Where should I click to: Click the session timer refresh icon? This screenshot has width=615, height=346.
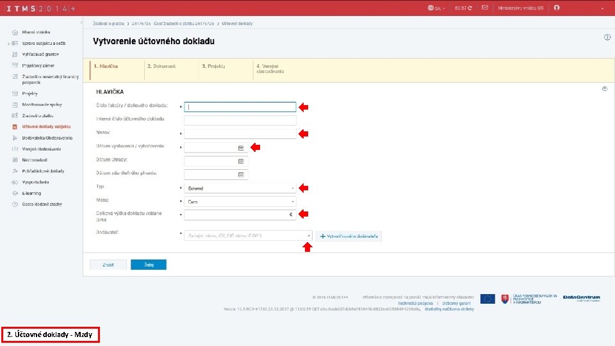(x=470, y=8)
